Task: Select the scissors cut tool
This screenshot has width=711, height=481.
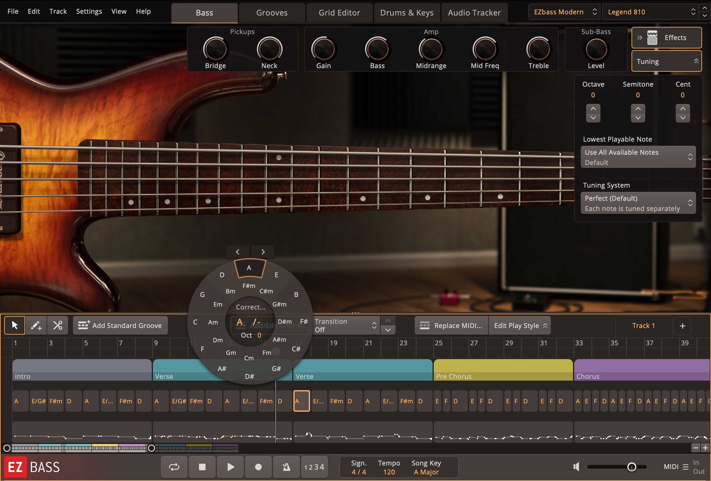Action: (x=58, y=325)
